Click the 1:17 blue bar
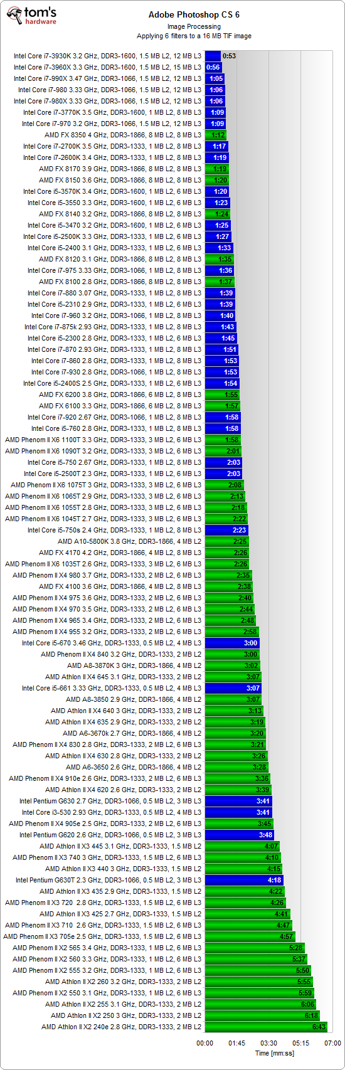The height and width of the screenshot is (1070, 345). [216, 146]
